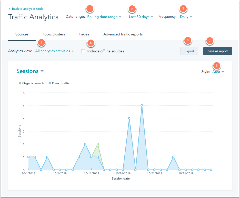
Task: Click the orange number 1 annotation badge
Action: pyautogui.click(x=89, y=9)
